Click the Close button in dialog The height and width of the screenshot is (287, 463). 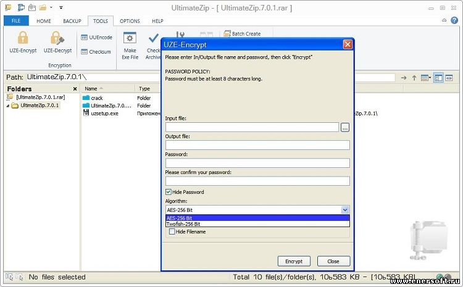333,261
